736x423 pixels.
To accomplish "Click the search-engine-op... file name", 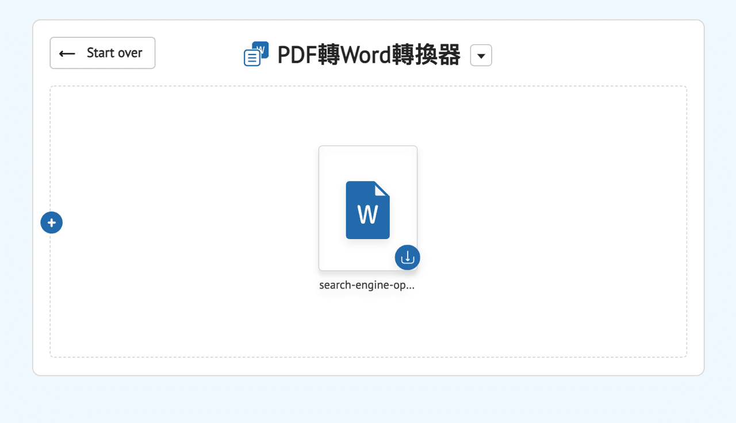I will tap(367, 285).
